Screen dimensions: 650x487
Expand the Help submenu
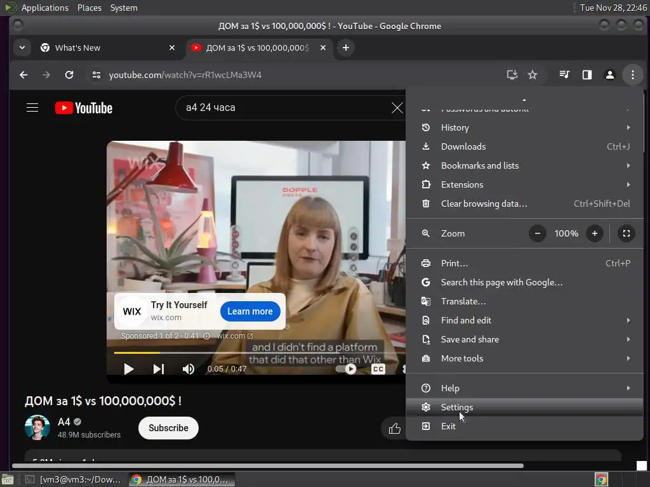pos(524,389)
